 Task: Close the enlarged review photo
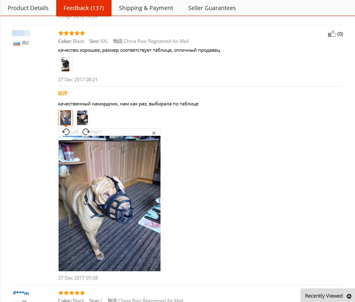154,133
